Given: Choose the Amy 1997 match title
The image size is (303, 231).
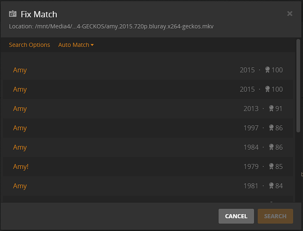Looking at the screenshot, I should pyautogui.click(x=20, y=128).
